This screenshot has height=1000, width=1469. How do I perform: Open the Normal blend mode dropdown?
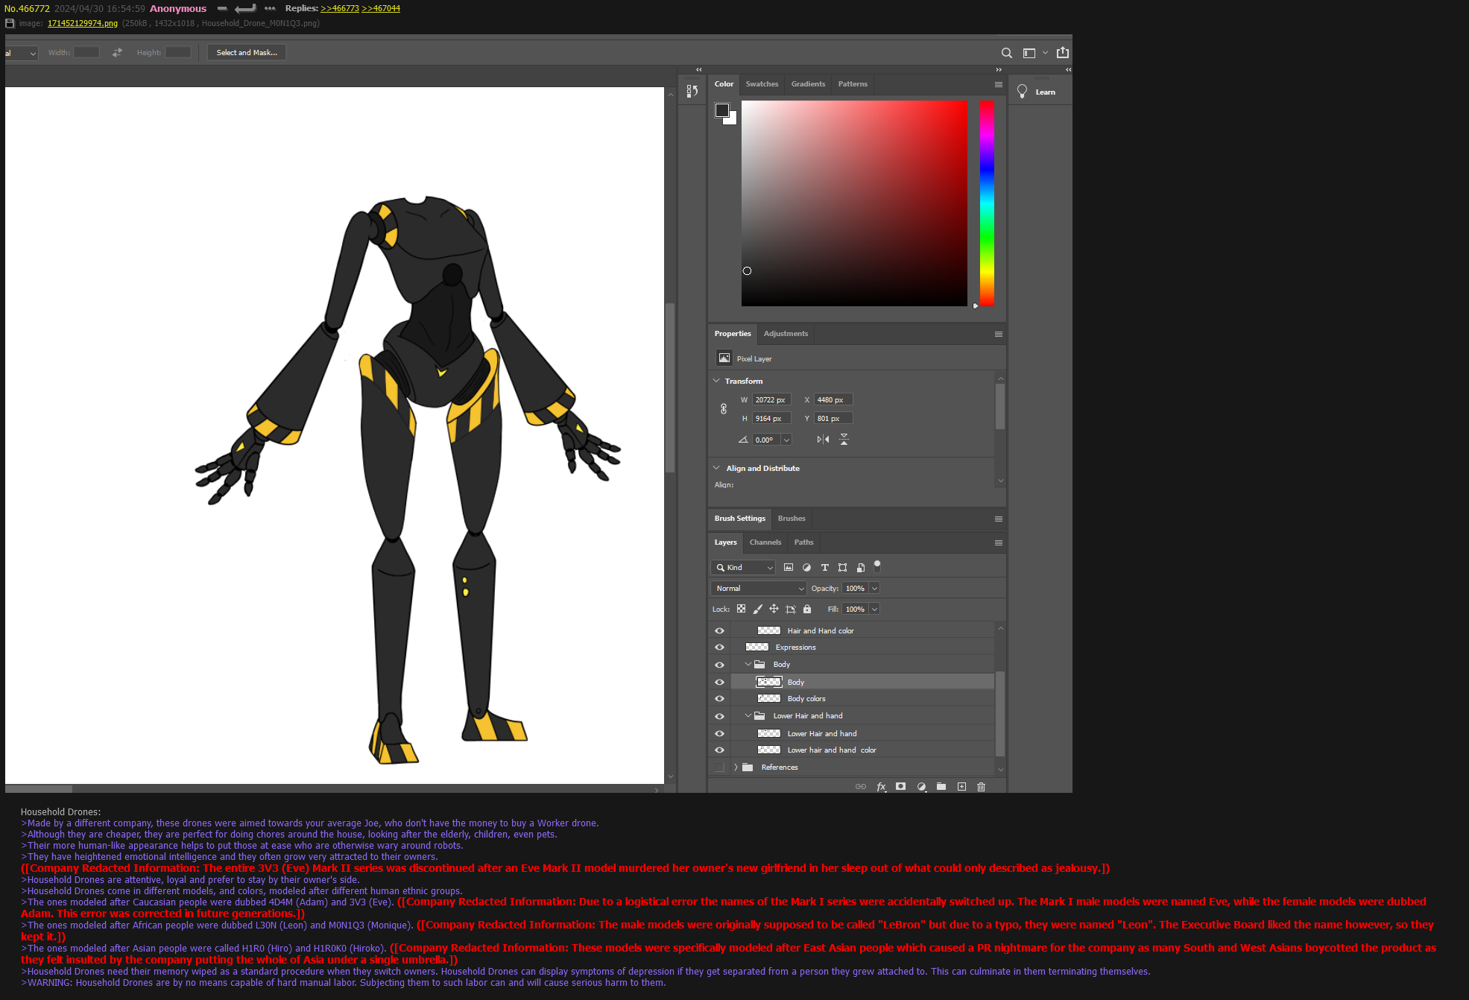coord(758,589)
